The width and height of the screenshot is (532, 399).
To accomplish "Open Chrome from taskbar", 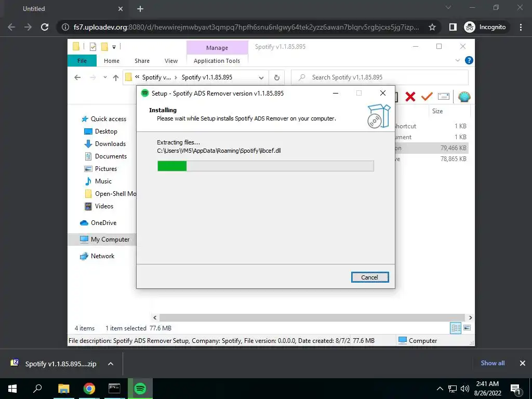I will point(89,389).
